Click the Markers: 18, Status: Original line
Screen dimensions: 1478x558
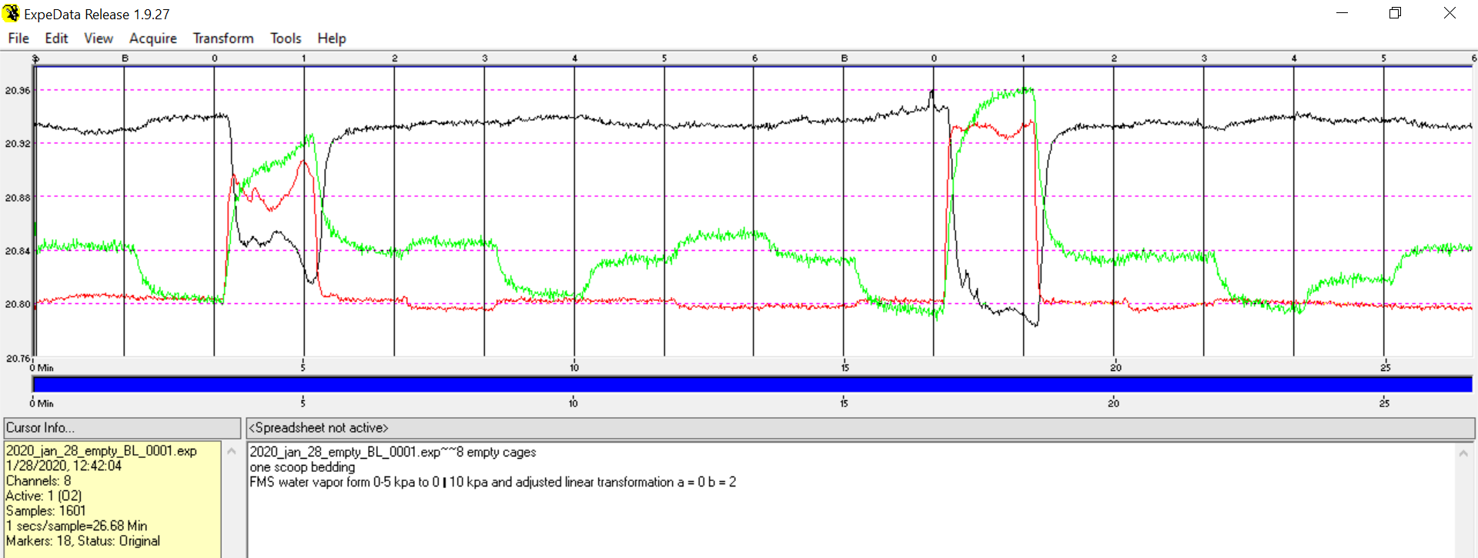coord(83,541)
